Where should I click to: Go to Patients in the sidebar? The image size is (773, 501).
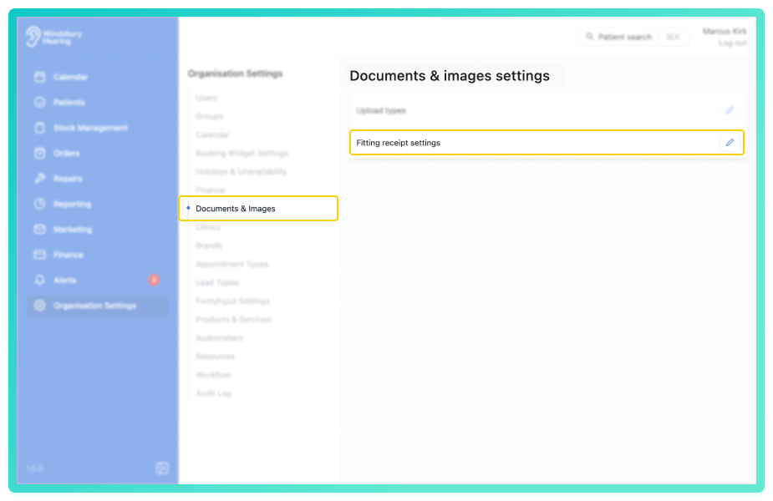(69, 103)
